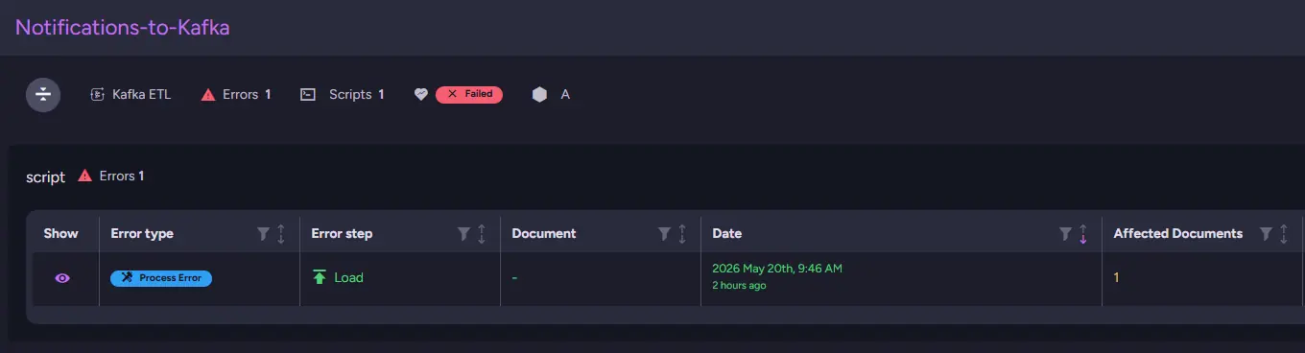Click the Errors warning triangle in header
The width and height of the screenshot is (1305, 353).
point(208,95)
